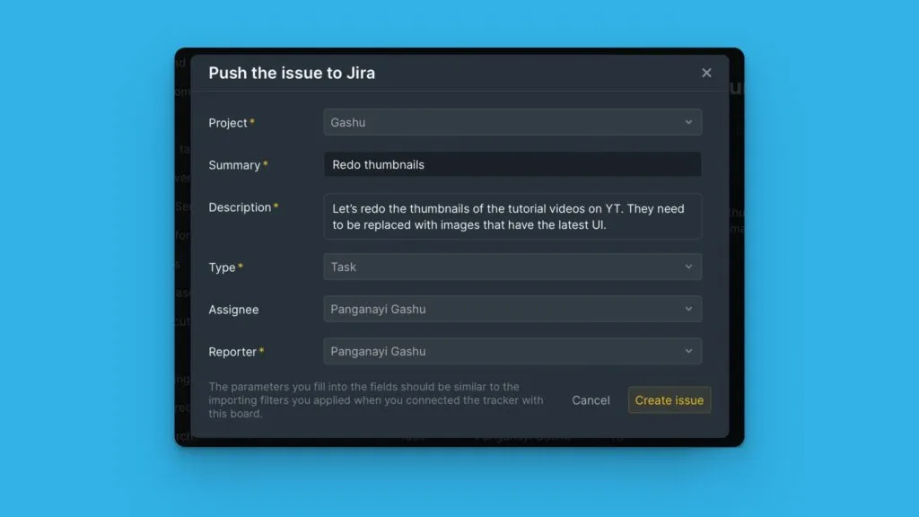Focus the Summary field containing Redo thumbnails
Screen dimensions: 919x517
pyautogui.click(x=512, y=164)
